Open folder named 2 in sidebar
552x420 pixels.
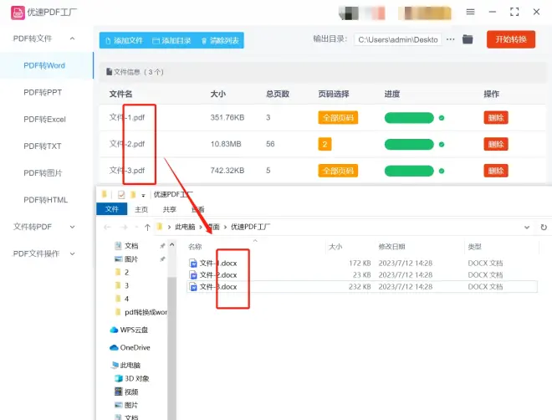point(122,272)
